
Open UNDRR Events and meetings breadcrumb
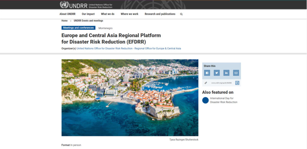tap(88, 21)
